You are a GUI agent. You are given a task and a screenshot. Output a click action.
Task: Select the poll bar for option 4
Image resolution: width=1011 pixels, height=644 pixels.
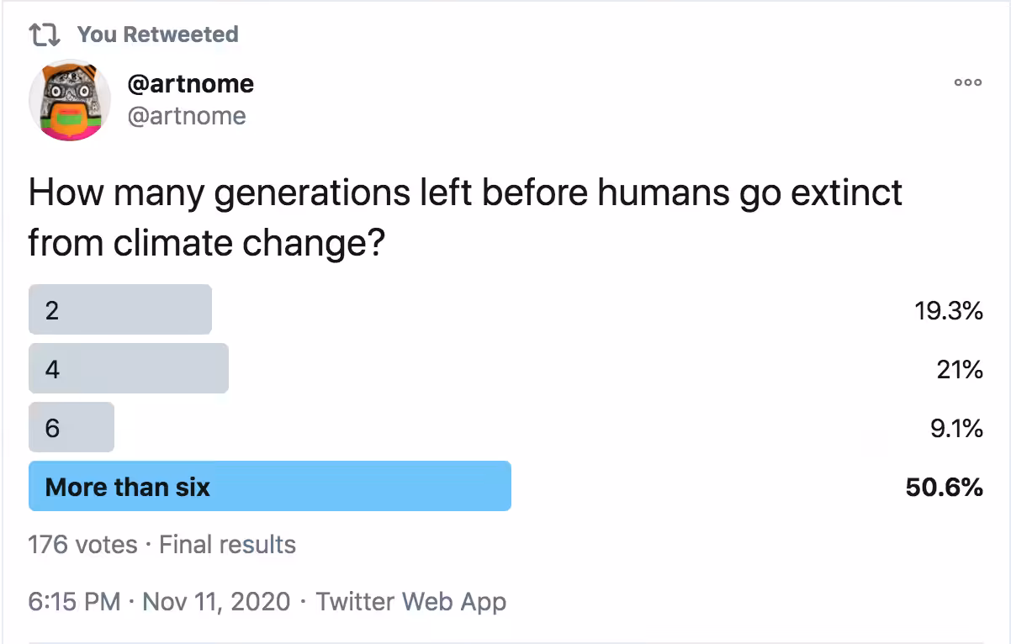coord(129,368)
